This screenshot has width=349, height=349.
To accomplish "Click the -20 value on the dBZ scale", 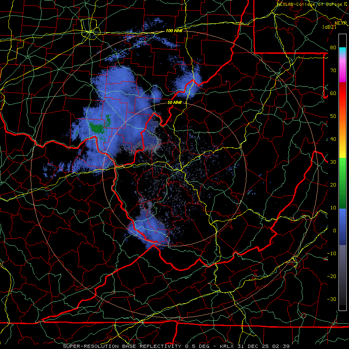I will [332, 276].
